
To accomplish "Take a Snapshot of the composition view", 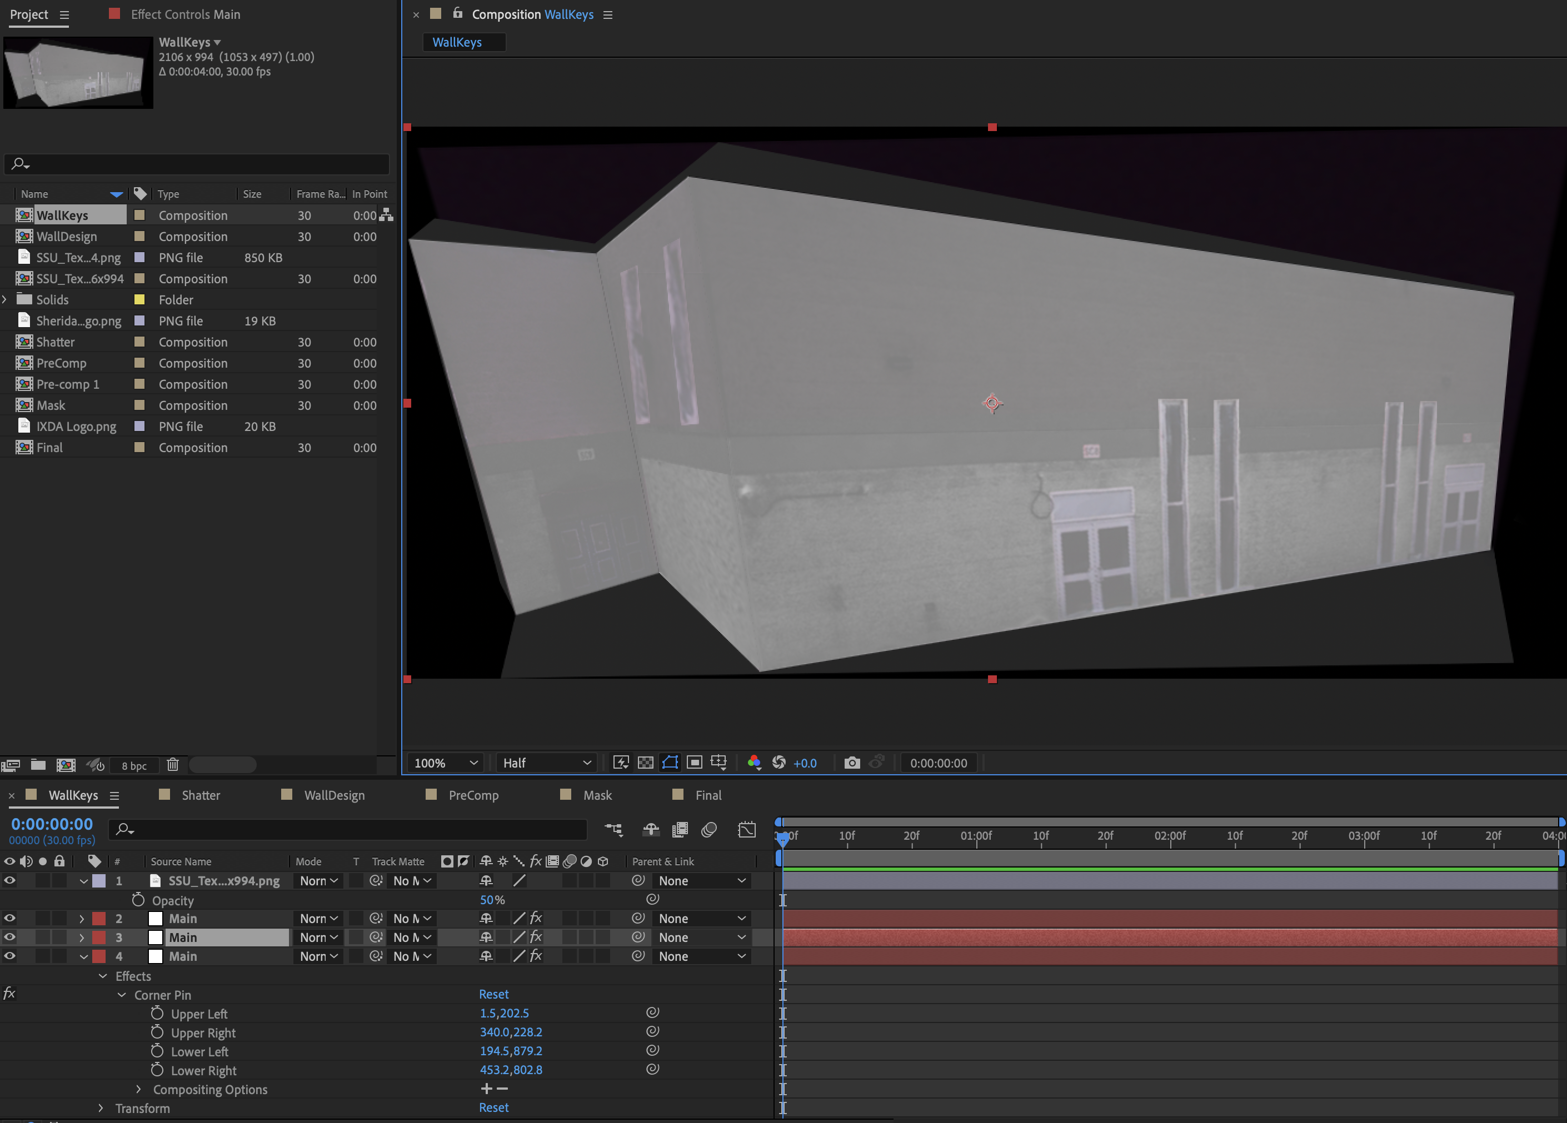I will [x=852, y=763].
